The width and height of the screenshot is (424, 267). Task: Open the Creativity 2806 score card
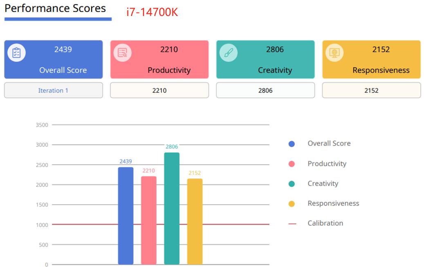[265, 59]
